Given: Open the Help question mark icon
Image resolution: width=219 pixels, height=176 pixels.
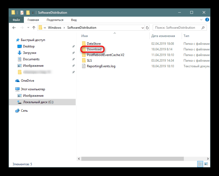Looking at the screenshot, I should click(x=207, y=20).
